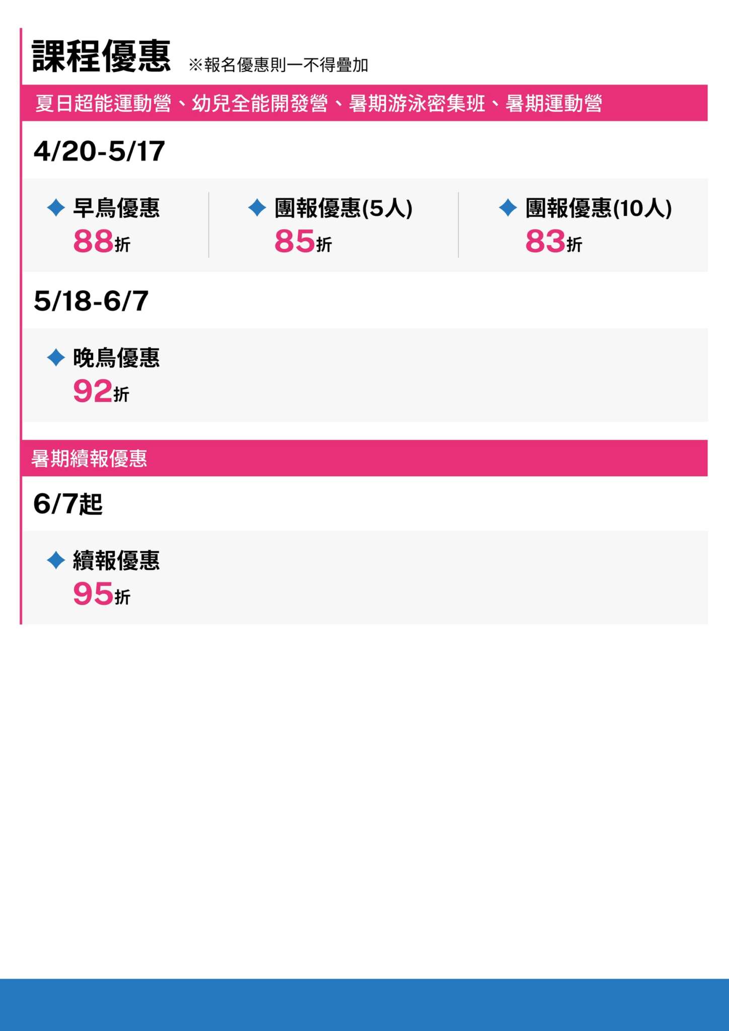The image size is (729, 1031).
Task: Click the 88折 early bird discount
Action: coord(102,241)
